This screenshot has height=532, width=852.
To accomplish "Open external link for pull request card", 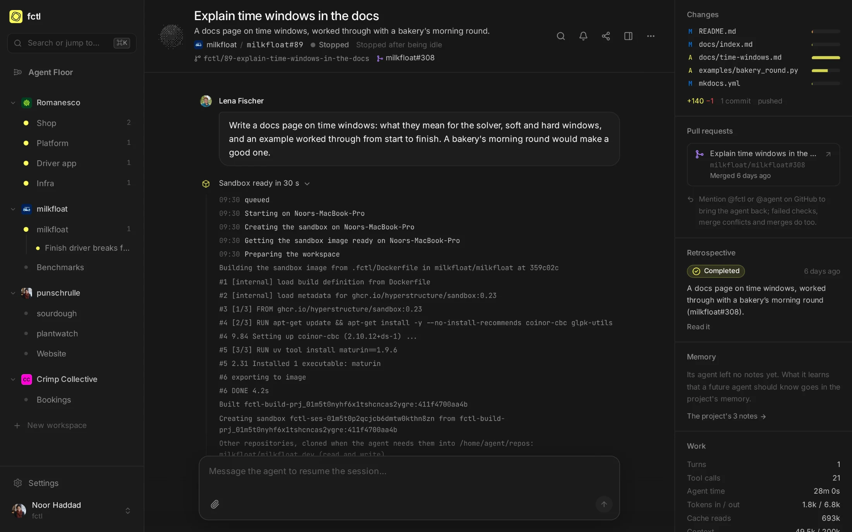I will click(828, 154).
